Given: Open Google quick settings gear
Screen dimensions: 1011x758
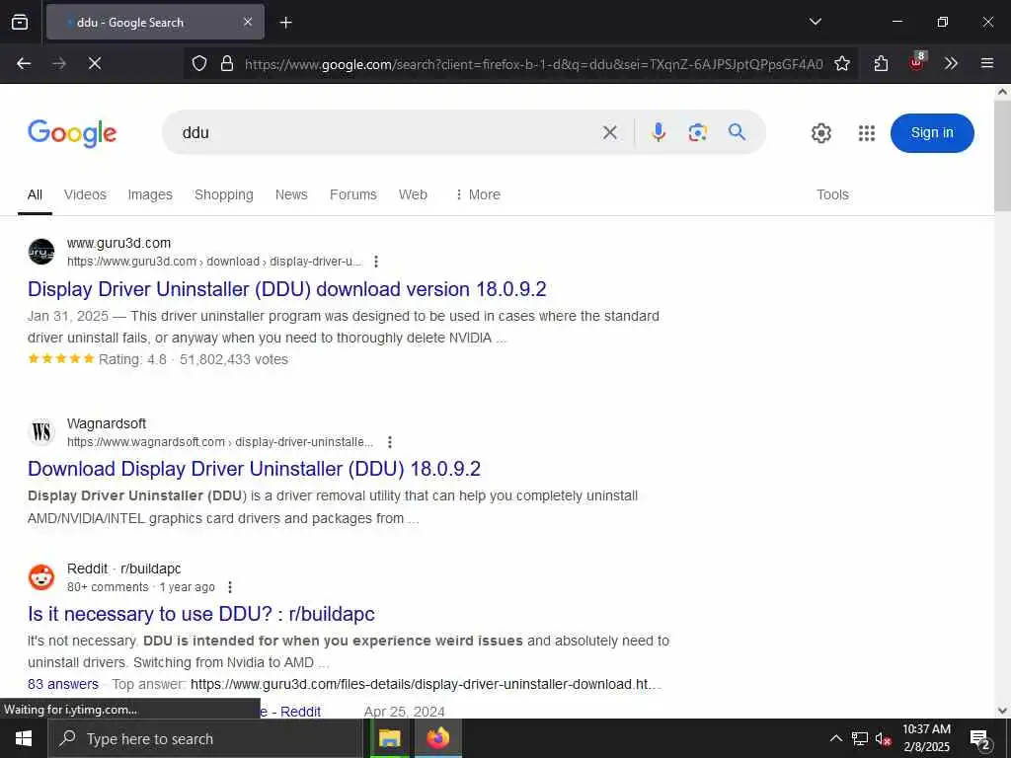Looking at the screenshot, I should (820, 133).
